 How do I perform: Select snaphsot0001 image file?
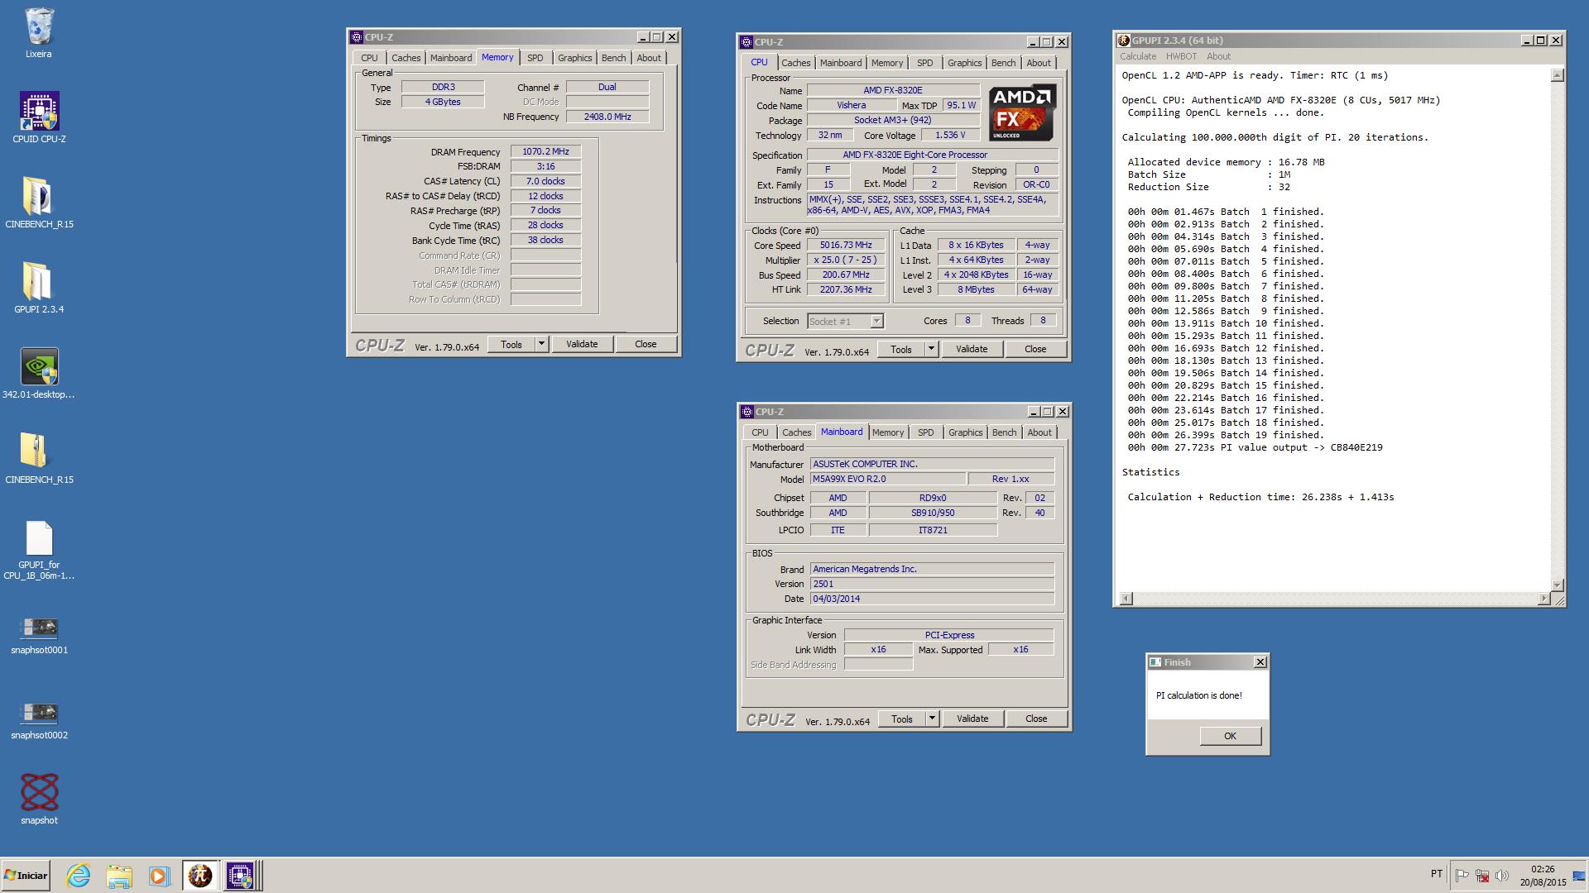(x=39, y=635)
